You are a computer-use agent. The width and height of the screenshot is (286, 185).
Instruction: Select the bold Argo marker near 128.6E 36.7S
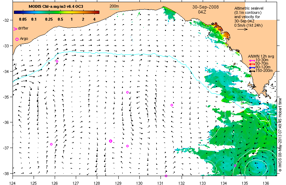(x=110, y=141)
